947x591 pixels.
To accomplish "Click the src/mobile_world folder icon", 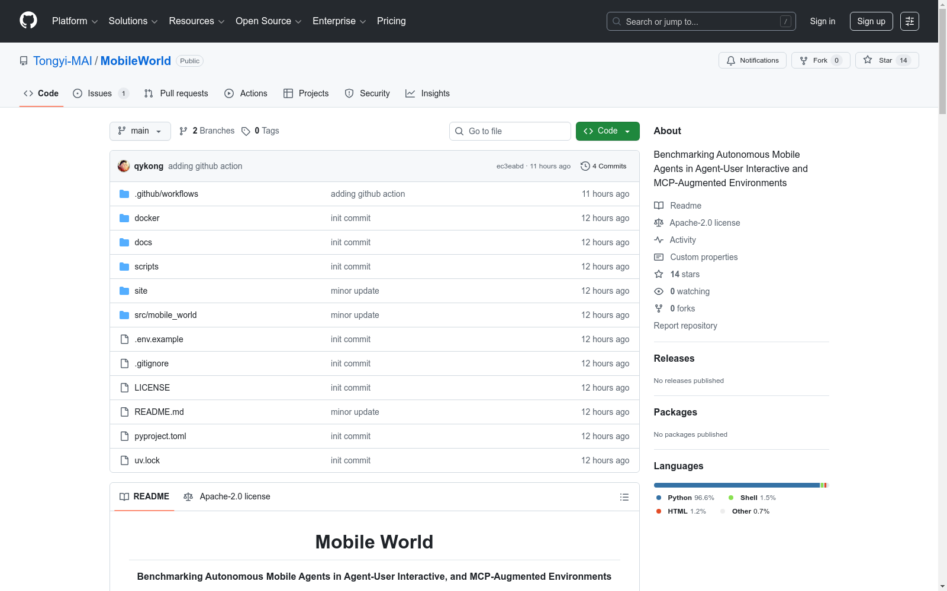I will pyautogui.click(x=124, y=315).
